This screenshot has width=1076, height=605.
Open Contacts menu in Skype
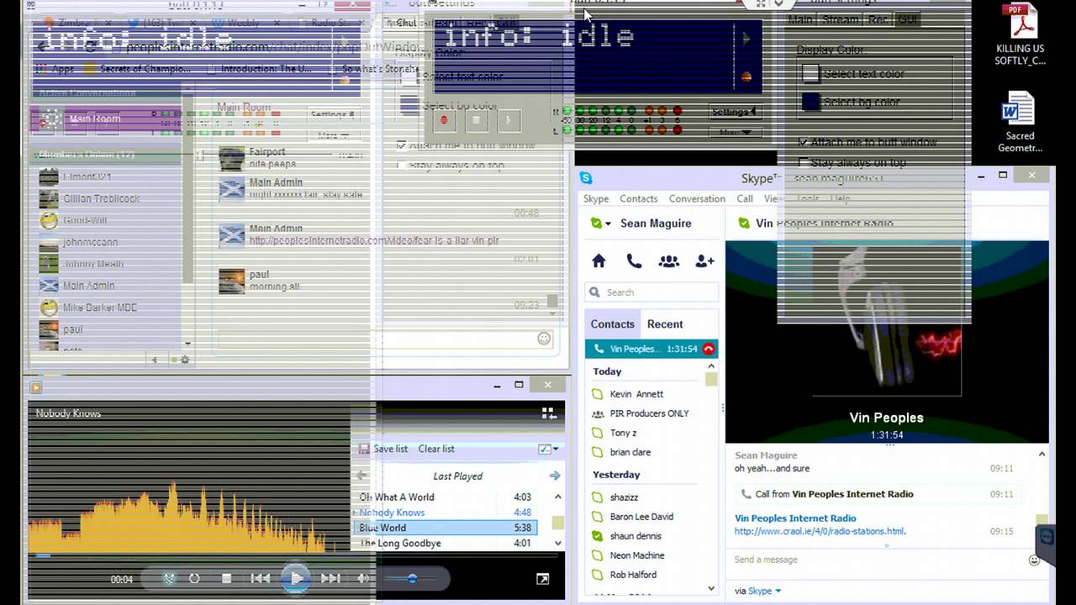click(639, 199)
